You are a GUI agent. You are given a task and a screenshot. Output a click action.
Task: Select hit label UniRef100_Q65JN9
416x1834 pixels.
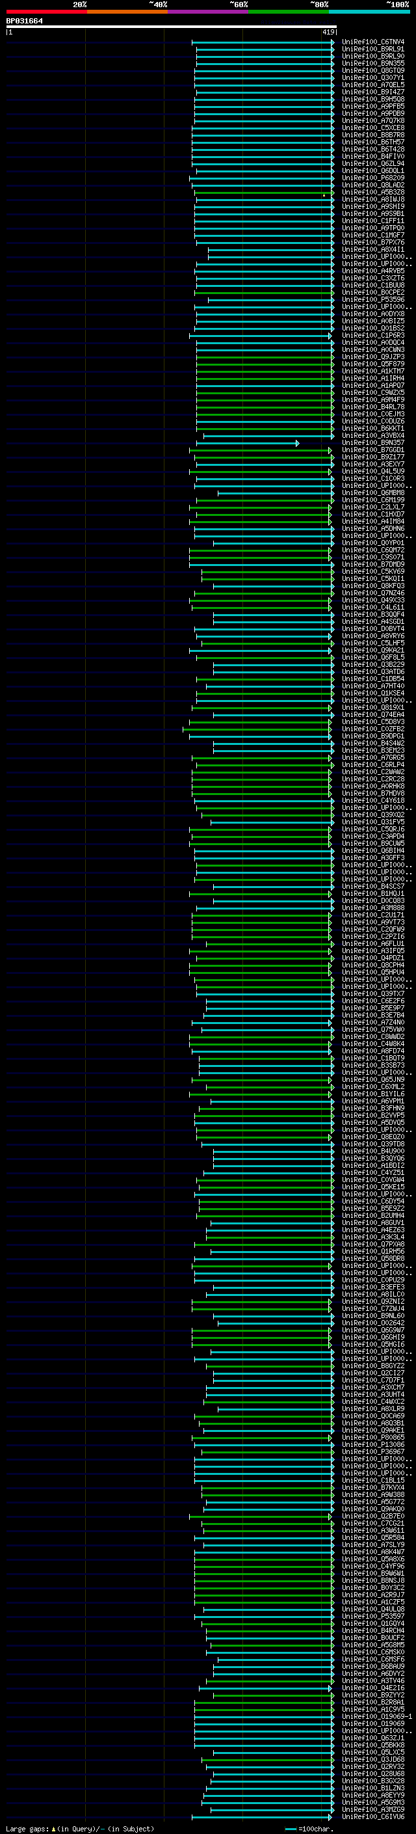click(x=372, y=1080)
